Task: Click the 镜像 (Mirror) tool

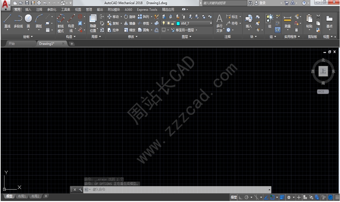Action: click(130, 23)
